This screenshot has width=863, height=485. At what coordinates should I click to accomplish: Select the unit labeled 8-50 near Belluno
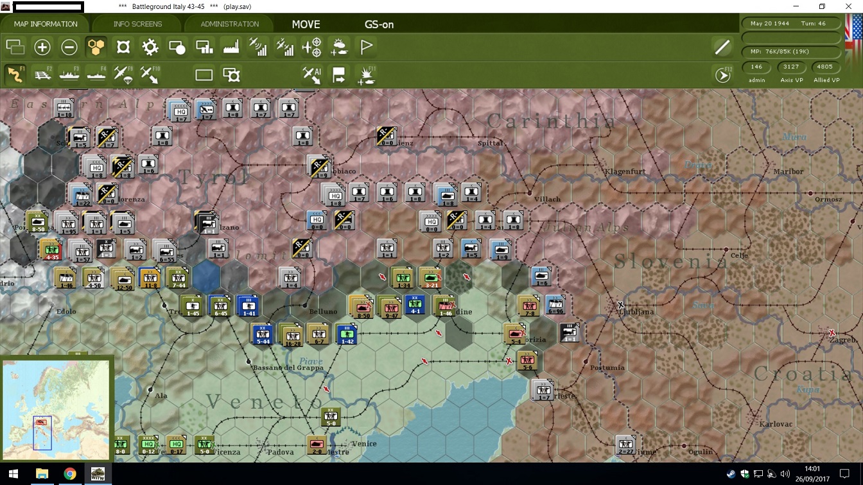click(362, 306)
